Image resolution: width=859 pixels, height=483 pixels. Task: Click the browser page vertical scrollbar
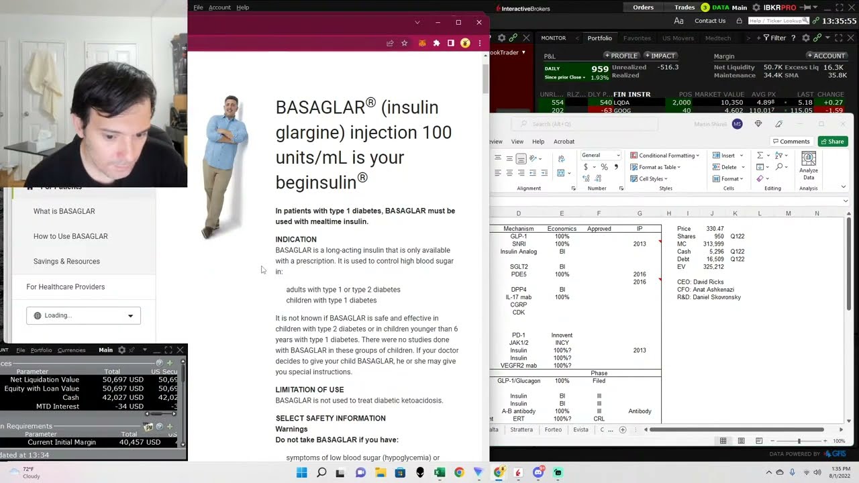(x=486, y=79)
